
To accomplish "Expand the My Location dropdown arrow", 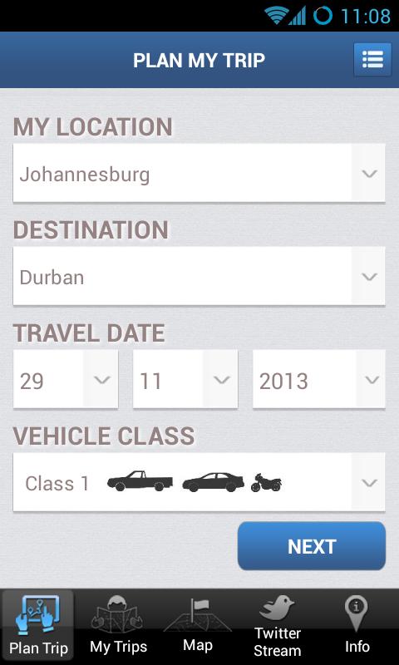I will click(x=369, y=173).
